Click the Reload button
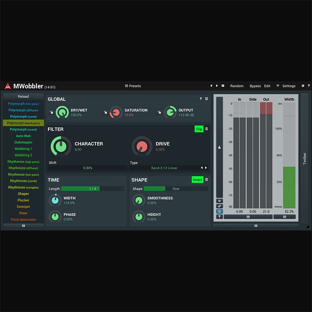This screenshot has width=312, height=312. 23,96
